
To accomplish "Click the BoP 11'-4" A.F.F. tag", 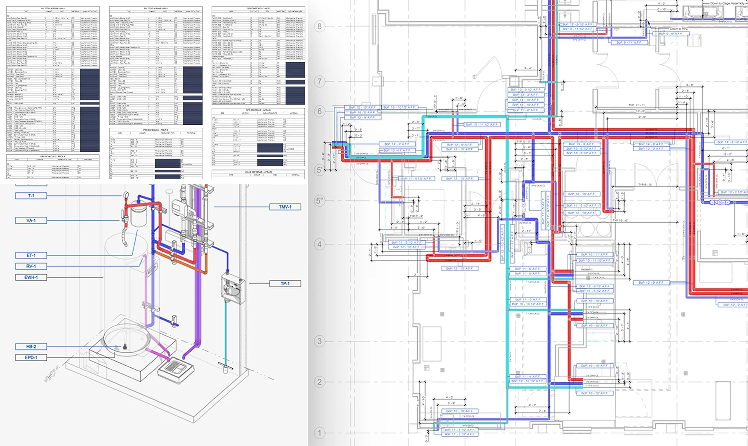I will 528,376.
